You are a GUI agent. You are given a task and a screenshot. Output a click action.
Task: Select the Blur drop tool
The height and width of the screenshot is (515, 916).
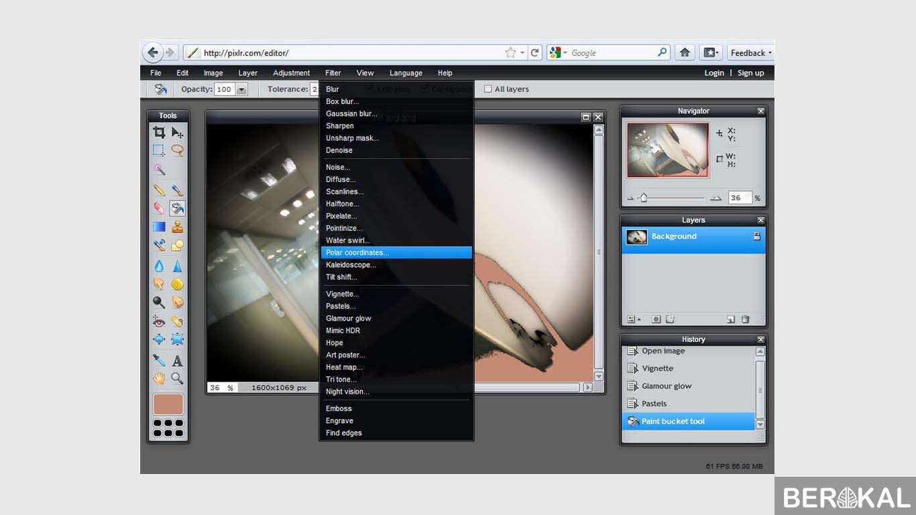click(x=159, y=266)
